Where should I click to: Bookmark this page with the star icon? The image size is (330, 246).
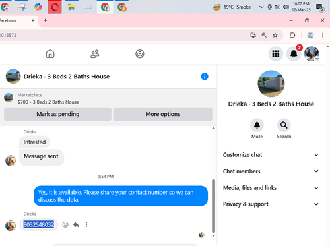pos(275,35)
